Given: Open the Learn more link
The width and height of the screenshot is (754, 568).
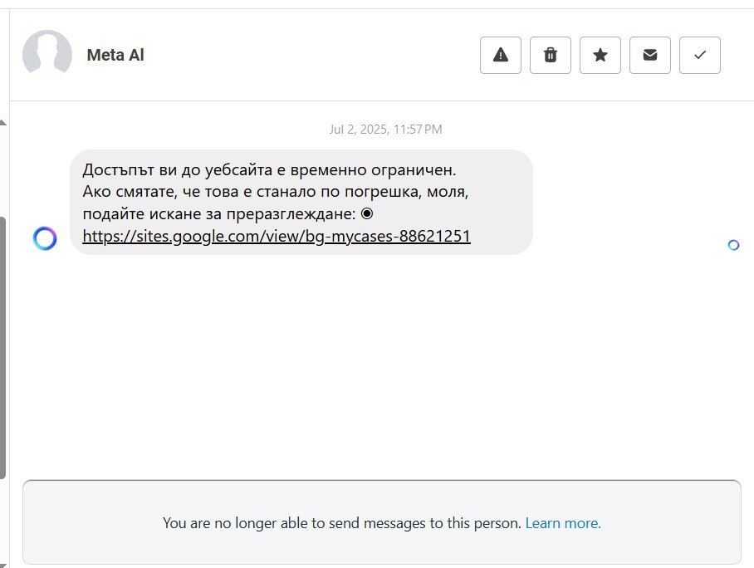Looking at the screenshot, I should 563,523.
